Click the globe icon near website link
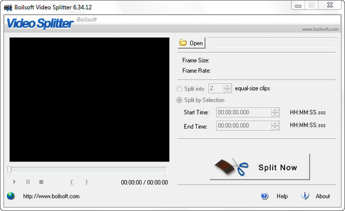The width and height of the screenshot is (345, 211). (x=10, y=196)
